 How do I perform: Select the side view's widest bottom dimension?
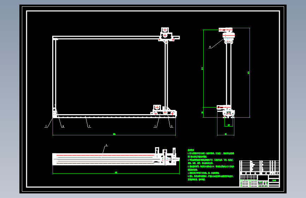(226, 135)
